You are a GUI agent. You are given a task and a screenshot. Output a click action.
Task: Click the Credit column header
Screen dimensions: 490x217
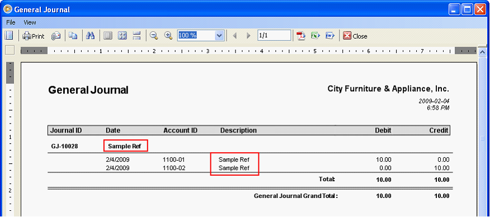439,130
